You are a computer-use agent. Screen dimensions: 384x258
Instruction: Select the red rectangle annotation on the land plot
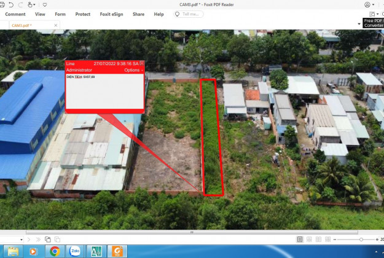point(205,135)
